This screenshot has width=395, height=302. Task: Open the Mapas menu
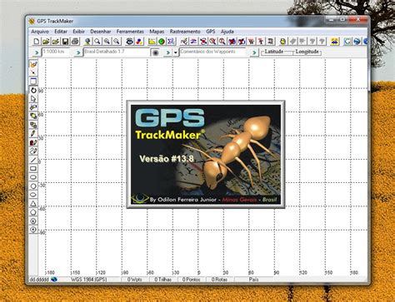tap(157, 32)
